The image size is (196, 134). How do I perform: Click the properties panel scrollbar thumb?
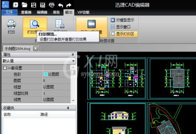[73, 72]
